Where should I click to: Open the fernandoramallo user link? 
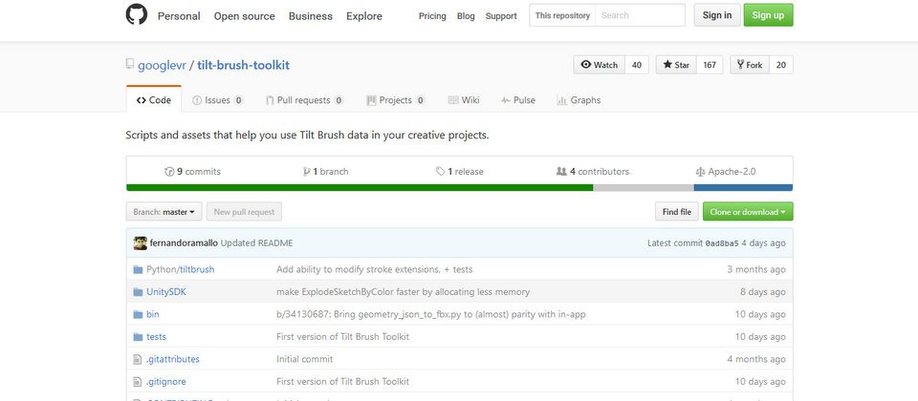click(x=184, y=243)
